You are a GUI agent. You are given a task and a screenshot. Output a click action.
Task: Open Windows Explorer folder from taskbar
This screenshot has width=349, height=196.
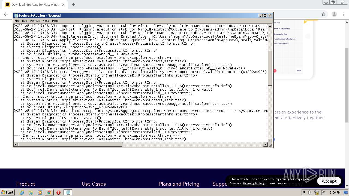click(x=31, y=192)
